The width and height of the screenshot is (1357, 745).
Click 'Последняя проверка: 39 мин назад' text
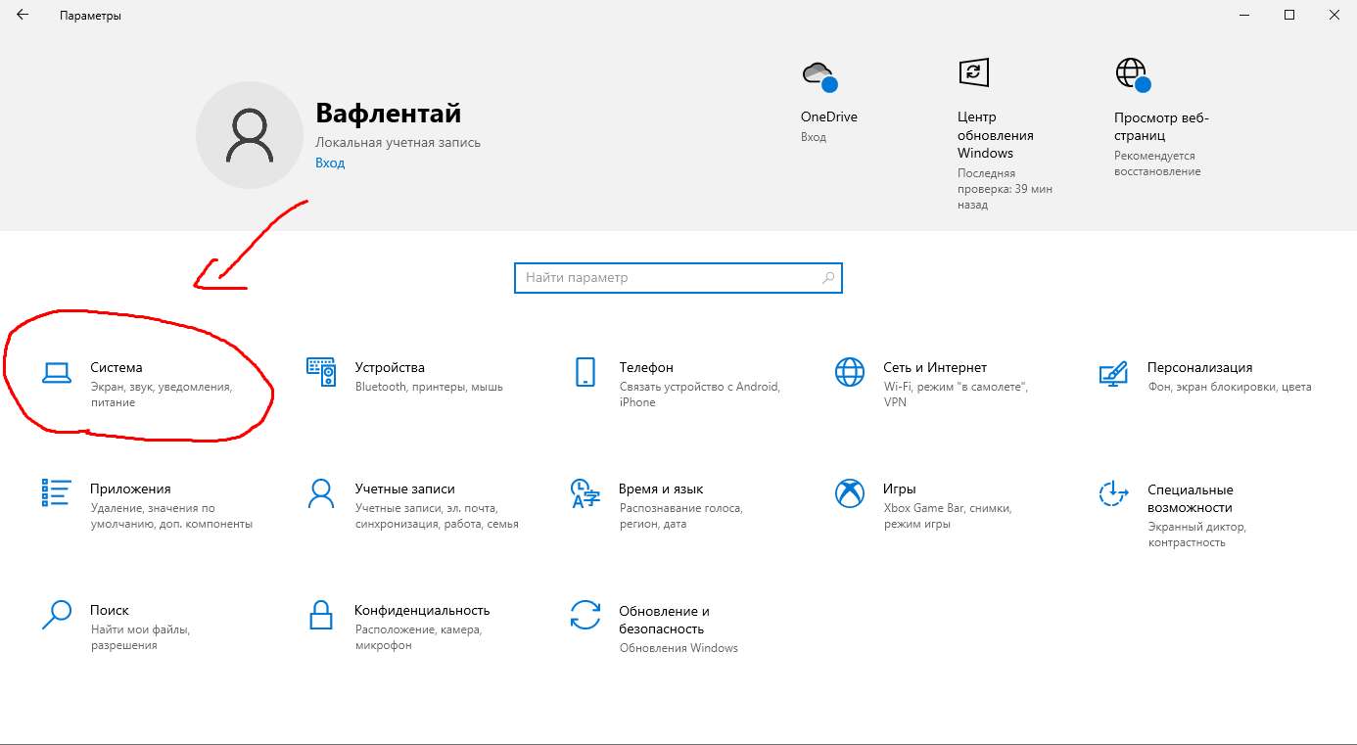(x=1006, y=189)
